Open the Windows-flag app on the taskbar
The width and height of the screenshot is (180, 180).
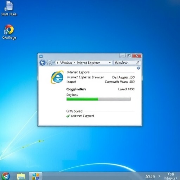[x=36, y=176]
